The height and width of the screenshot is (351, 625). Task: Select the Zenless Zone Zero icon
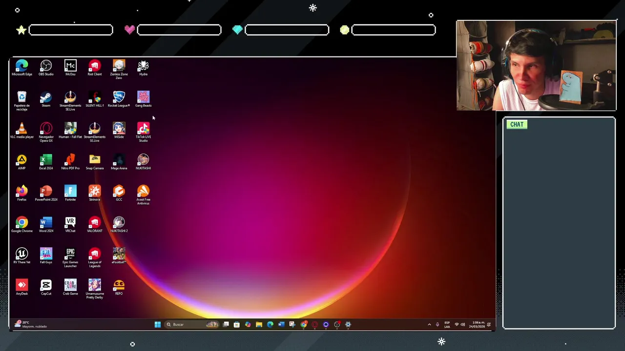119,69
